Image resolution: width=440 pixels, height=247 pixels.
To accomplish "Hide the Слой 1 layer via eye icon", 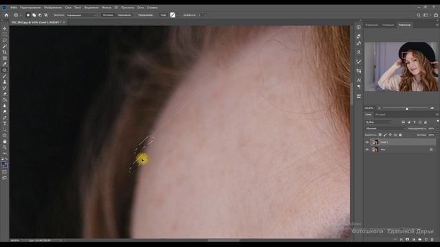I will click(366, 142).
